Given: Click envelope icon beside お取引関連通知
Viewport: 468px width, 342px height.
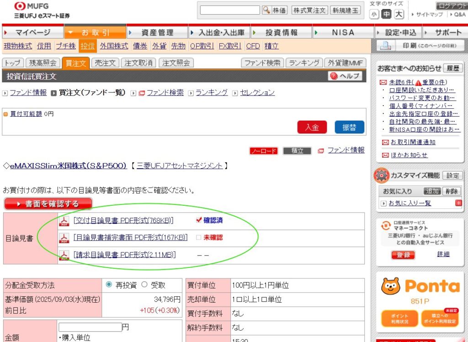Looking at the screenshot, I should 385,143.
